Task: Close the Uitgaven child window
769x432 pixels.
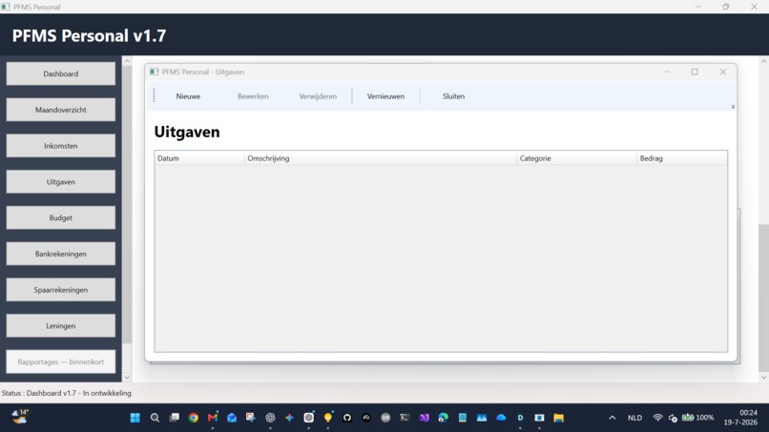Action: [723, 72]
